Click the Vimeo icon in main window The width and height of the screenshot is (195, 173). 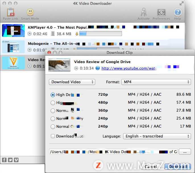coord(16,160)
